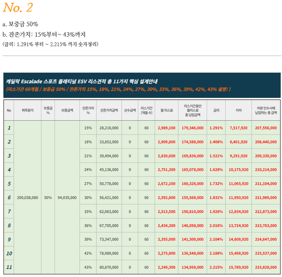The image size is (282, 277).
Task: Click interest cell '9,291,920'
Action: click(x=239, y=156)
